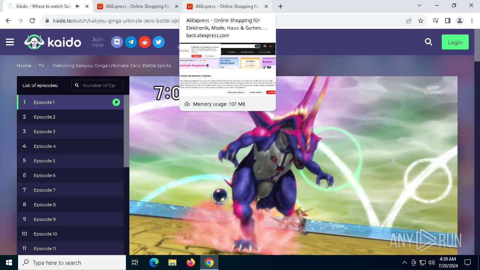The image size is (480, 270).
Task: Select Episode 3 in the list
Action: (x=70, y=131)
